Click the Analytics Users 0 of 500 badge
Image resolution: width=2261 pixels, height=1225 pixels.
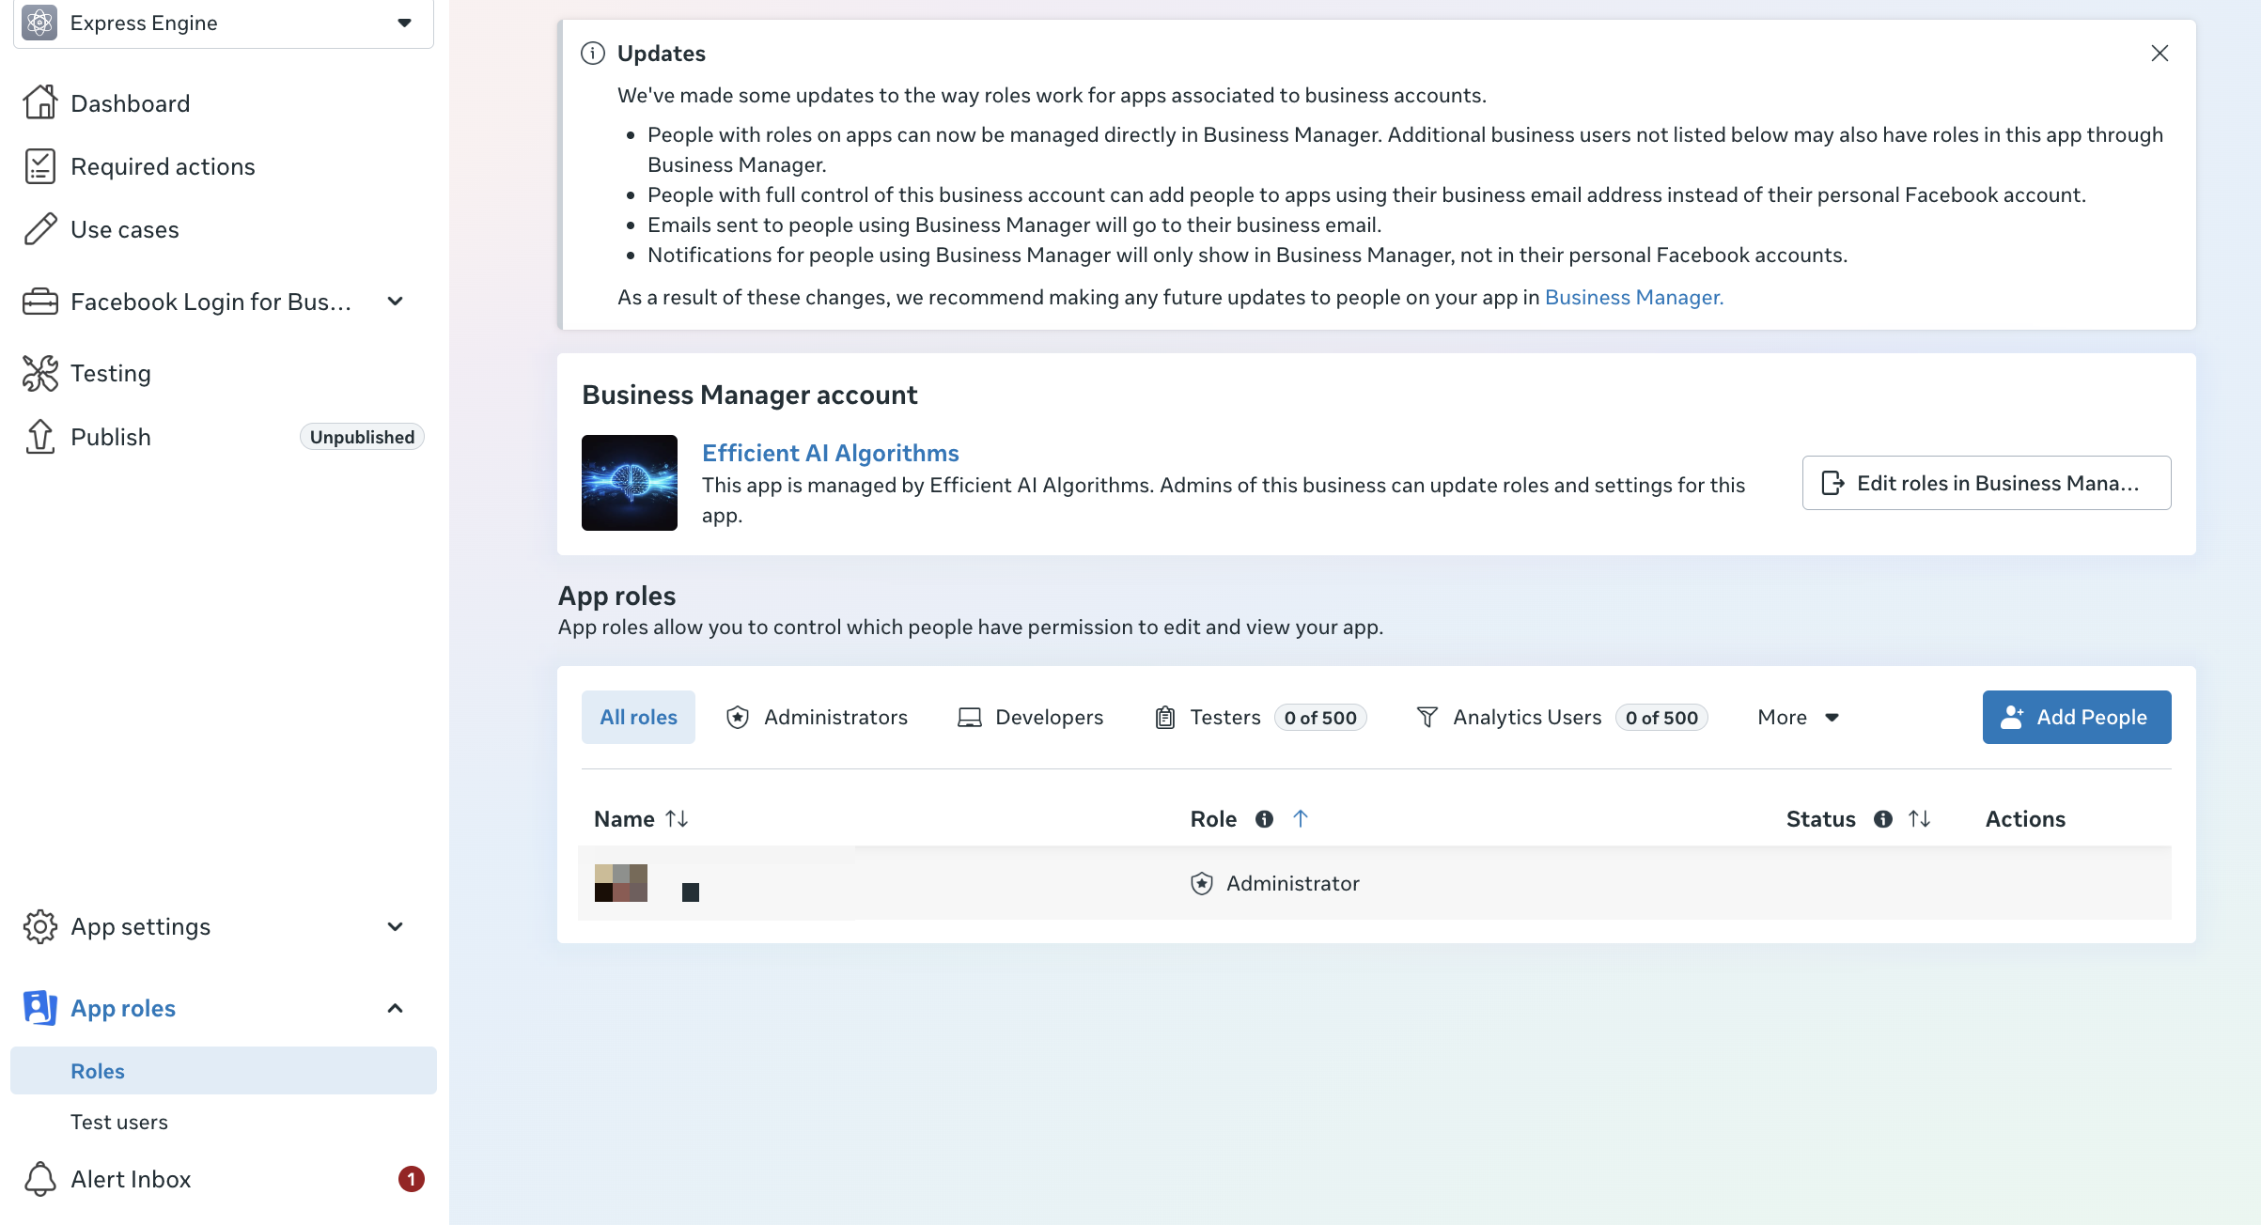pos(1661,717)
